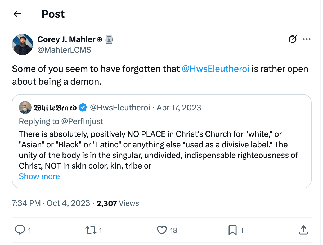Open the post options via the three-dot menu
The width and height of the screenshot is (323, 245).
307,39
